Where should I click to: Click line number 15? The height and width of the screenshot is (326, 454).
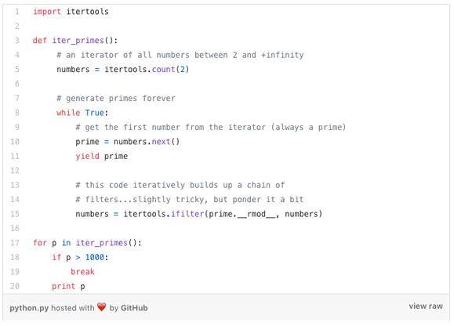tap(15, 214)
